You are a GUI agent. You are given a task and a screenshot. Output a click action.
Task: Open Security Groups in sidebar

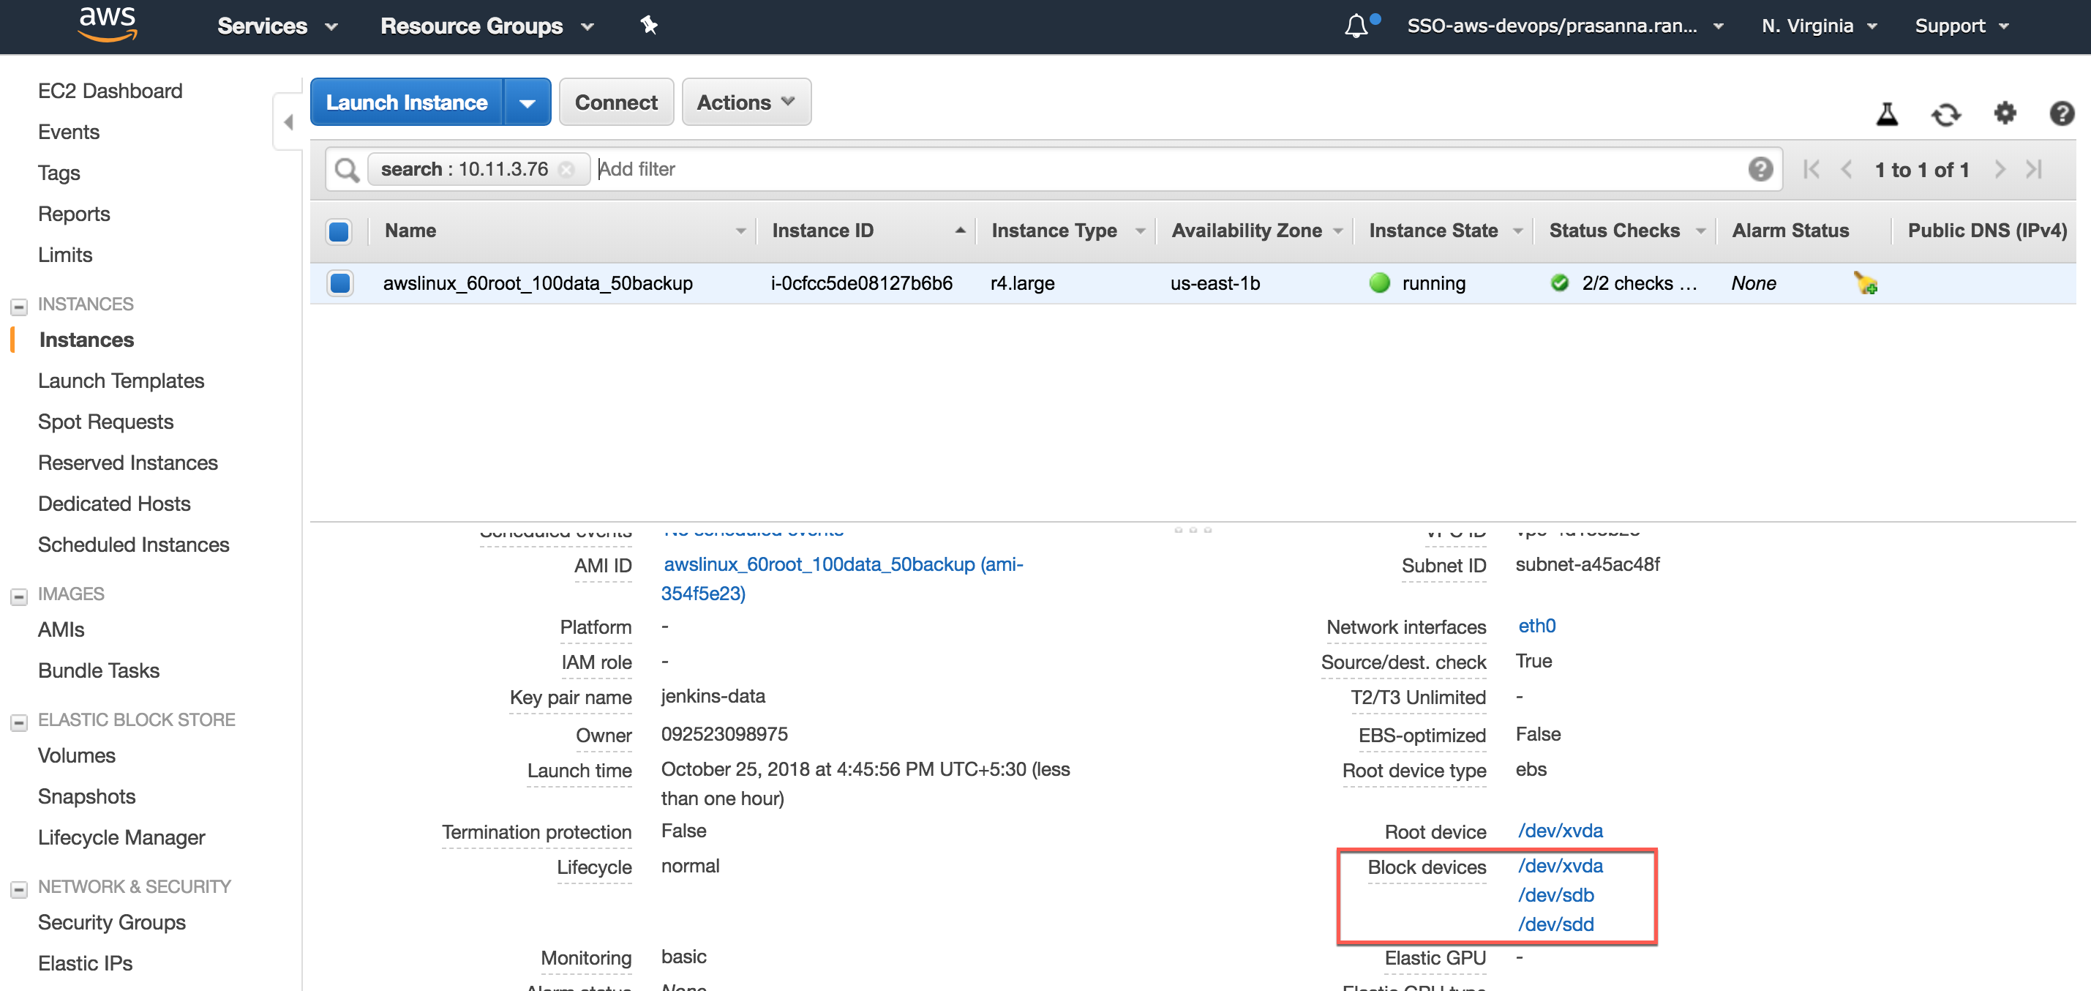click(112, 923)
